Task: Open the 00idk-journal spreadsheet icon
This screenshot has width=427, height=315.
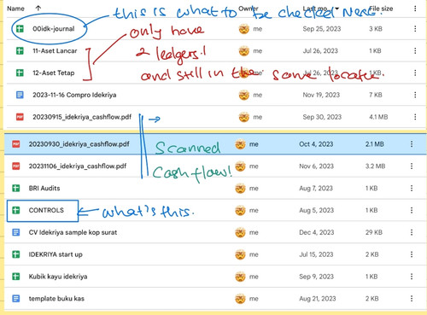Action: pos(20,29)
